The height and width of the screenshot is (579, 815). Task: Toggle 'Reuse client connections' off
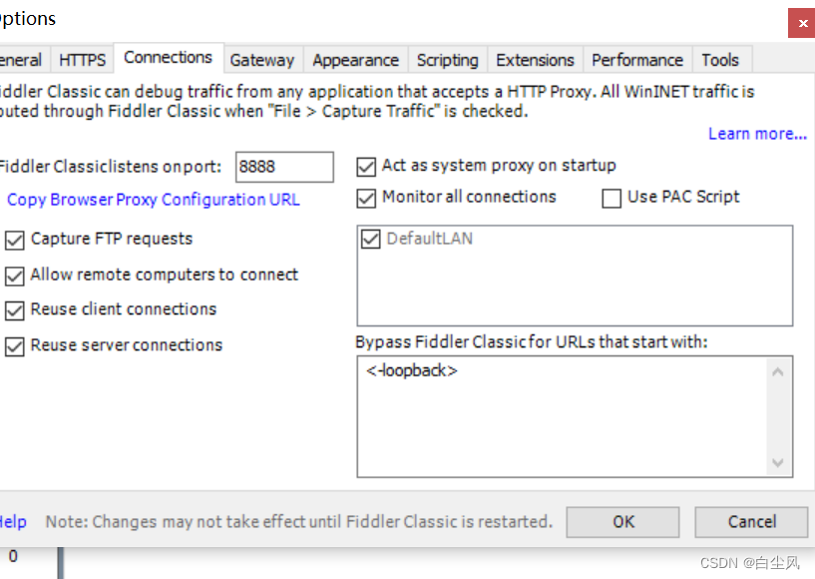(14, 309)
